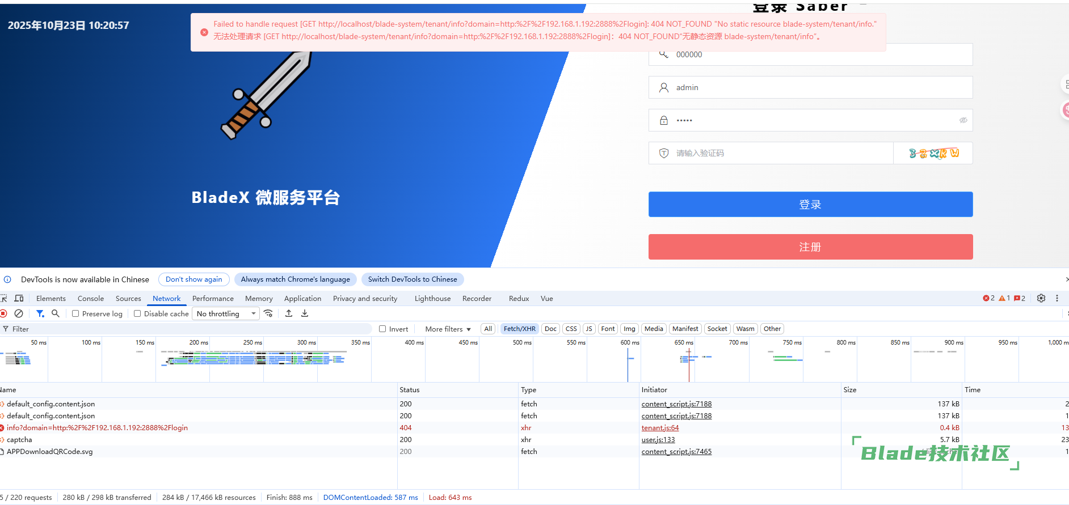Image resolution: width=1069 pixels, height=505 pixels.
Task: Open DevTools three-dot customize menu
Action: 1057,298
